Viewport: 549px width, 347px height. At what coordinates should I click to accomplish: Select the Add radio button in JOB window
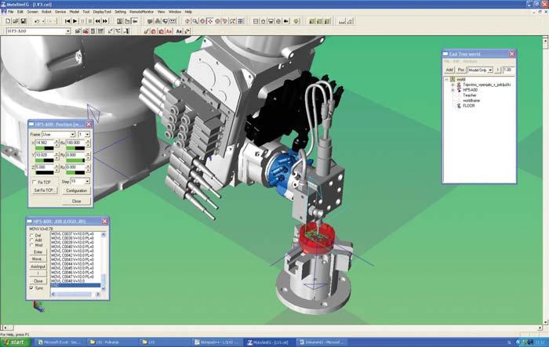click(x=31, y=240)
